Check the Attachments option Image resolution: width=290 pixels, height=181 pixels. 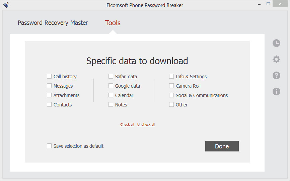[49, 95]
